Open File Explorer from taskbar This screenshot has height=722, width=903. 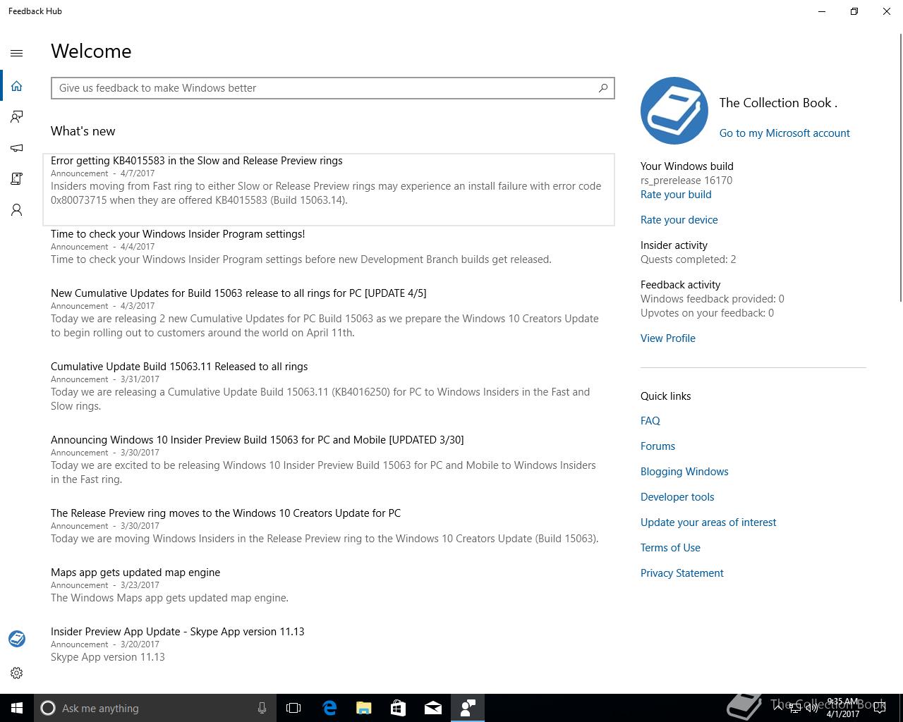(363, 708)
